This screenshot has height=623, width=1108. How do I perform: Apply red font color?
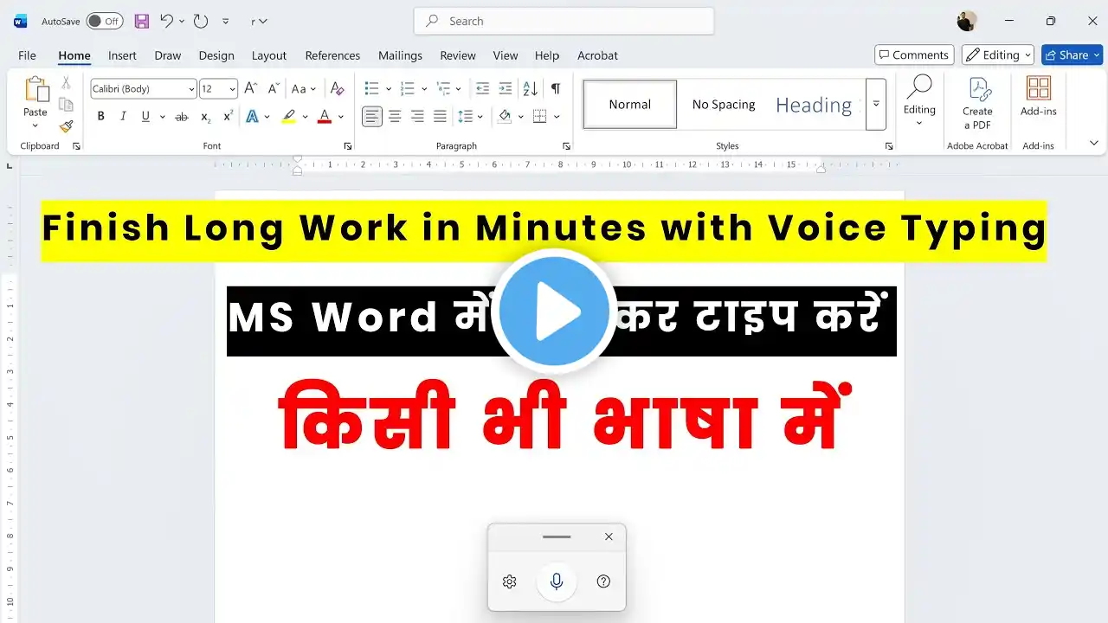(325, 117)
